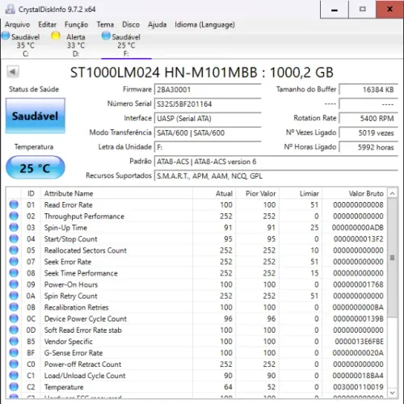Screen dimensions: 404x404
Task: Click the Attribute Name column header
Action: point(116,193)
